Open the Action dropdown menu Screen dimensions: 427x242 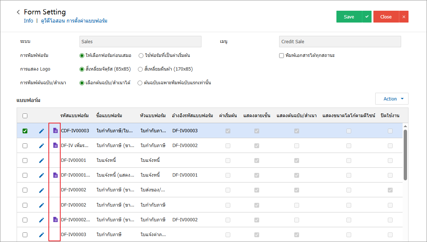pos(392,99)
